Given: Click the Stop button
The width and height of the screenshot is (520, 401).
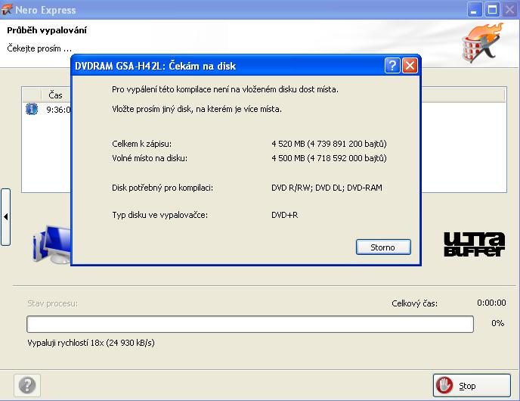Looking at the screenshot, I should 472,386.
